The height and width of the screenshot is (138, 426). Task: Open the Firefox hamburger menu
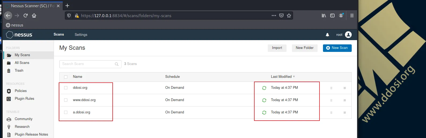tap(352, 16)
